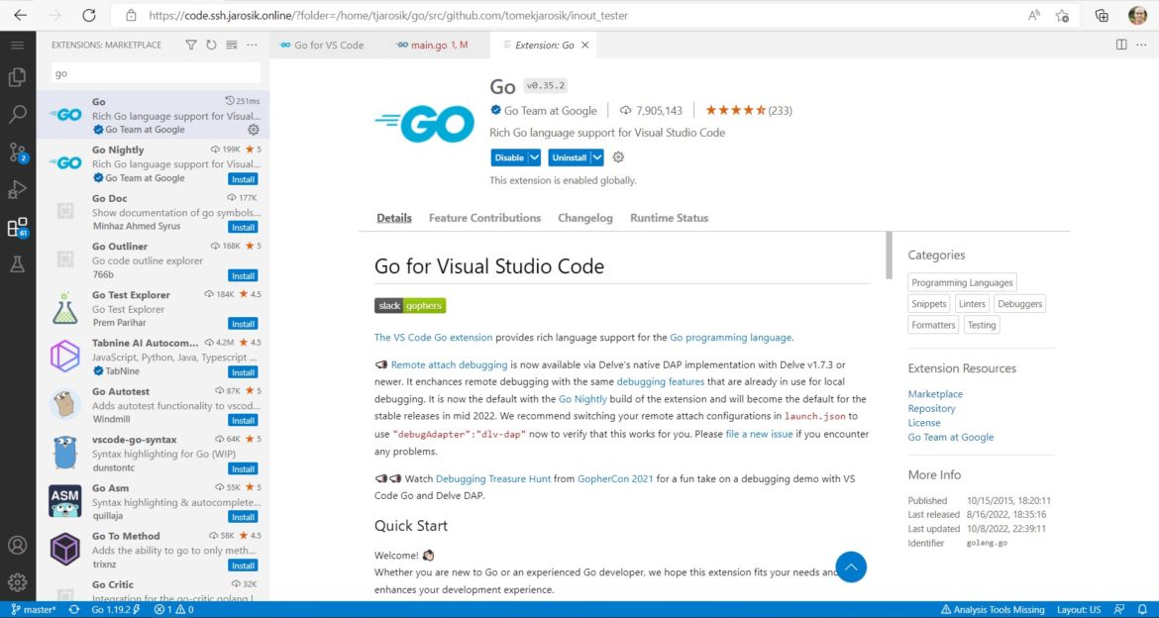Open the extensions view more actions menu
The height and width of the screenshot is (618, 1159).
(253, 45)
